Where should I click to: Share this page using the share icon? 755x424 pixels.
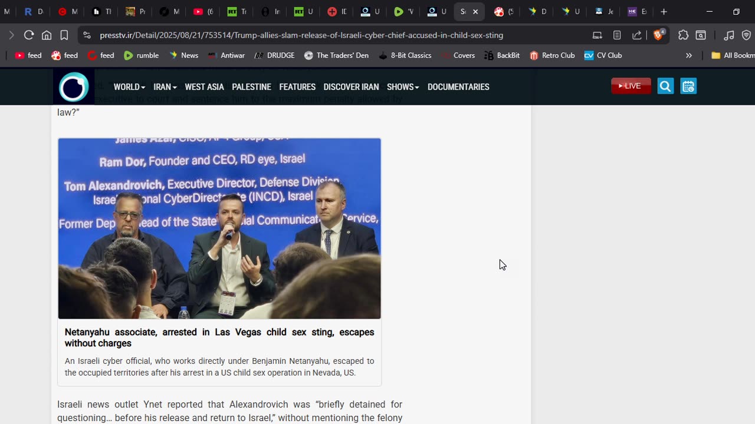[637, 35]
